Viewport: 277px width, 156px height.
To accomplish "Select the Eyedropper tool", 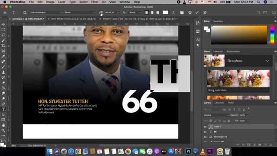I will click(3, 56).
